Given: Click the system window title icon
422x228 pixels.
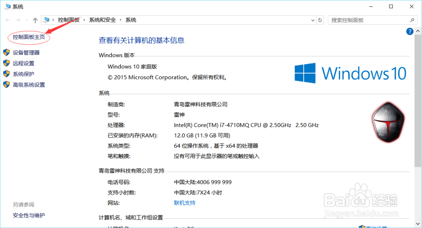Looking at the screenshot, I should 7,6.
